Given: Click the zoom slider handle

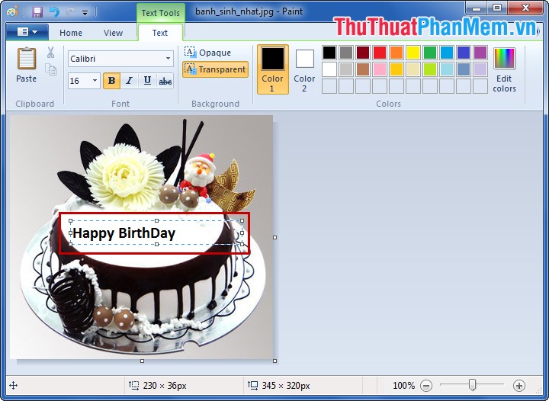Looking at the screenshot, I should 472,385.
